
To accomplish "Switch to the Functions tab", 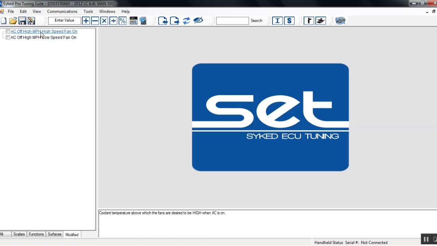I will [36, 234].
